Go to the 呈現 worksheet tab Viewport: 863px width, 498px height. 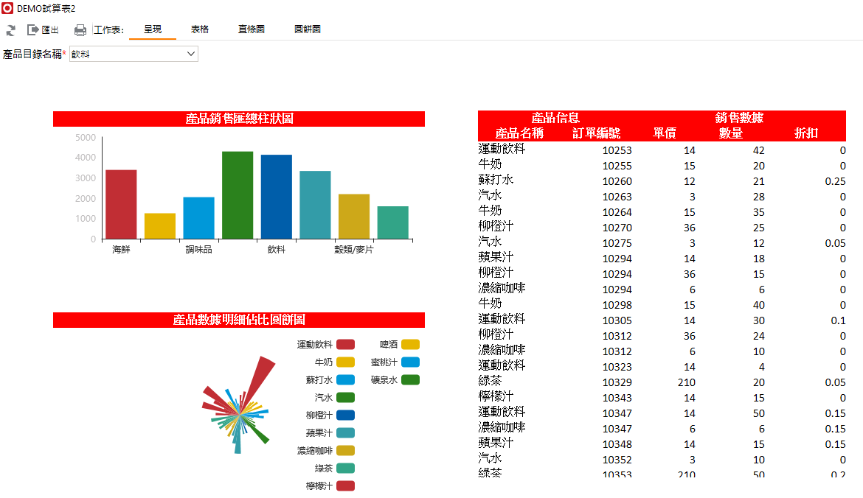[x=153, y=29]
